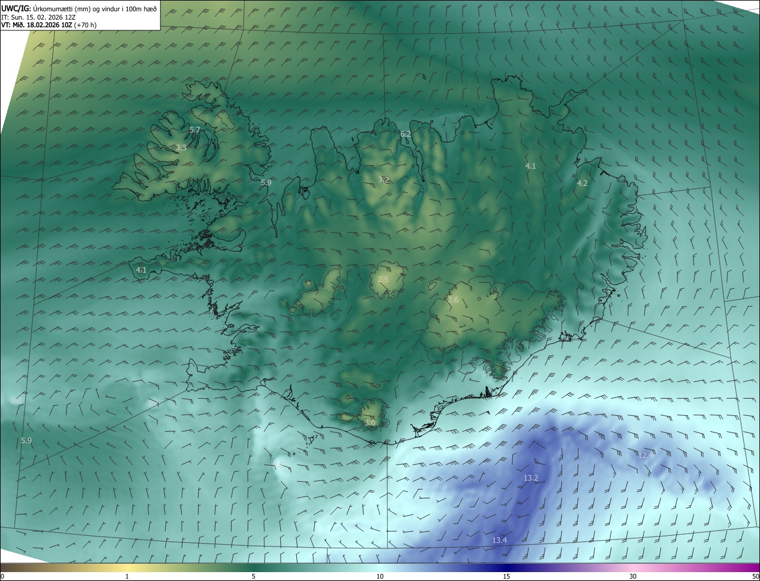This screenshot has height=581, width=760.
Task: Click the 3.3 value label
Action: [181, 147]
